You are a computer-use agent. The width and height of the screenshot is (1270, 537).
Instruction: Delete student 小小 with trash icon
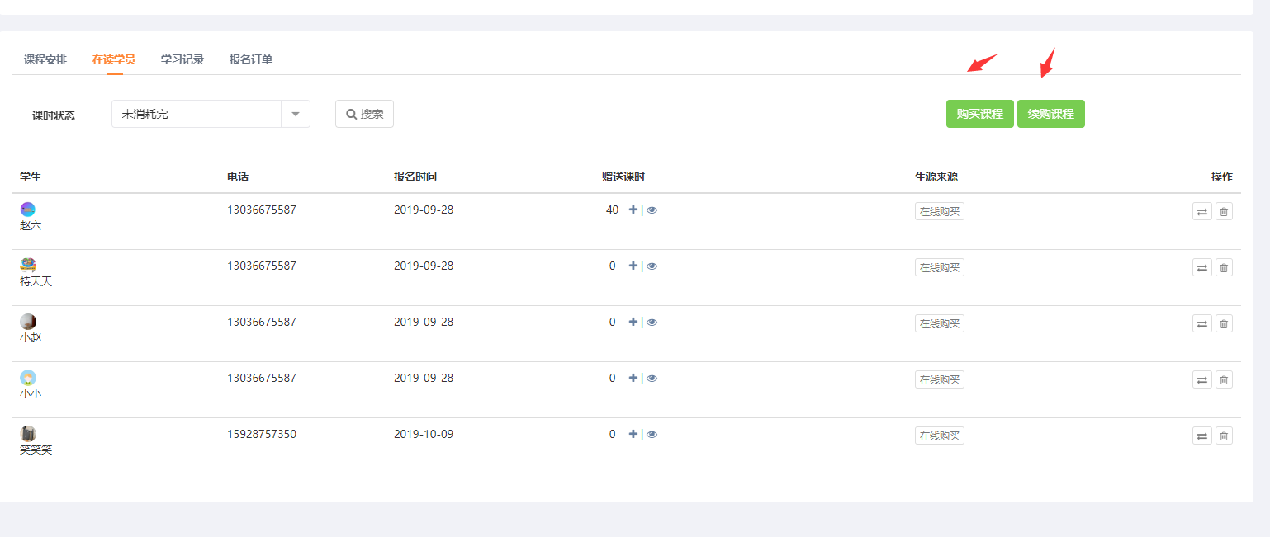pyautogui.click(x=1224, y=380)
